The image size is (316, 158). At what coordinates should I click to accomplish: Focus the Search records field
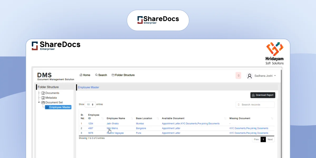click(x=255, y=105)
